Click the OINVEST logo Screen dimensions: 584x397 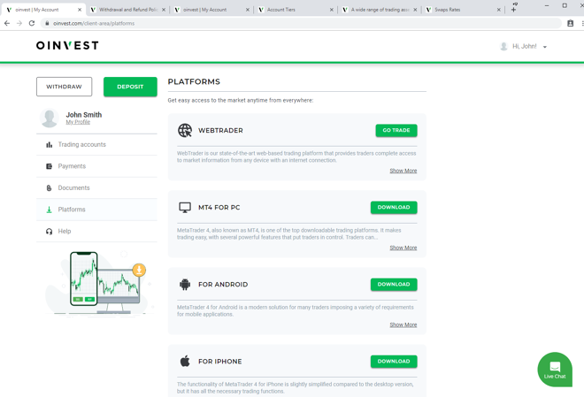[67, 45]
